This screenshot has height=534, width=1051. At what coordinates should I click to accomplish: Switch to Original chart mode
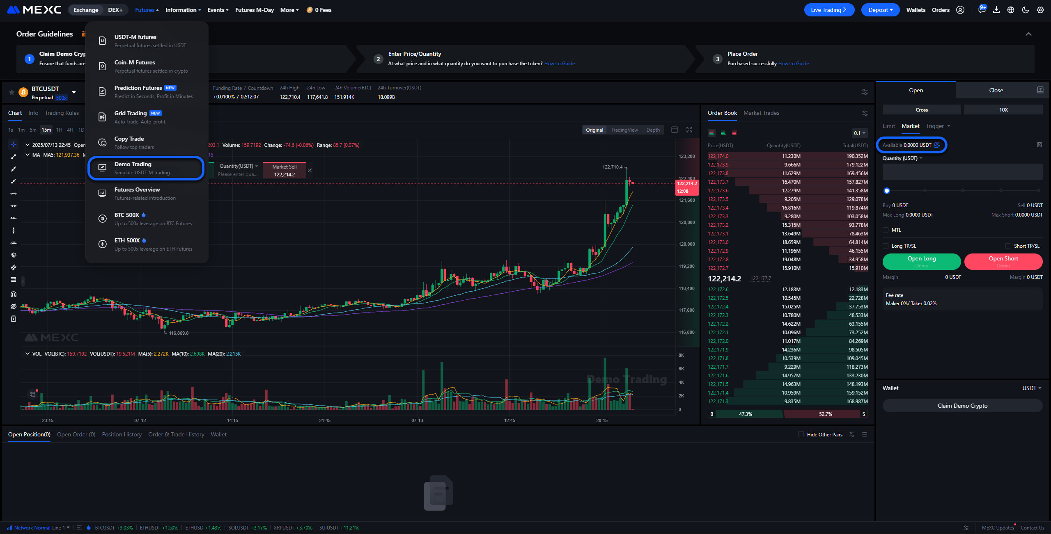(594, 130)
